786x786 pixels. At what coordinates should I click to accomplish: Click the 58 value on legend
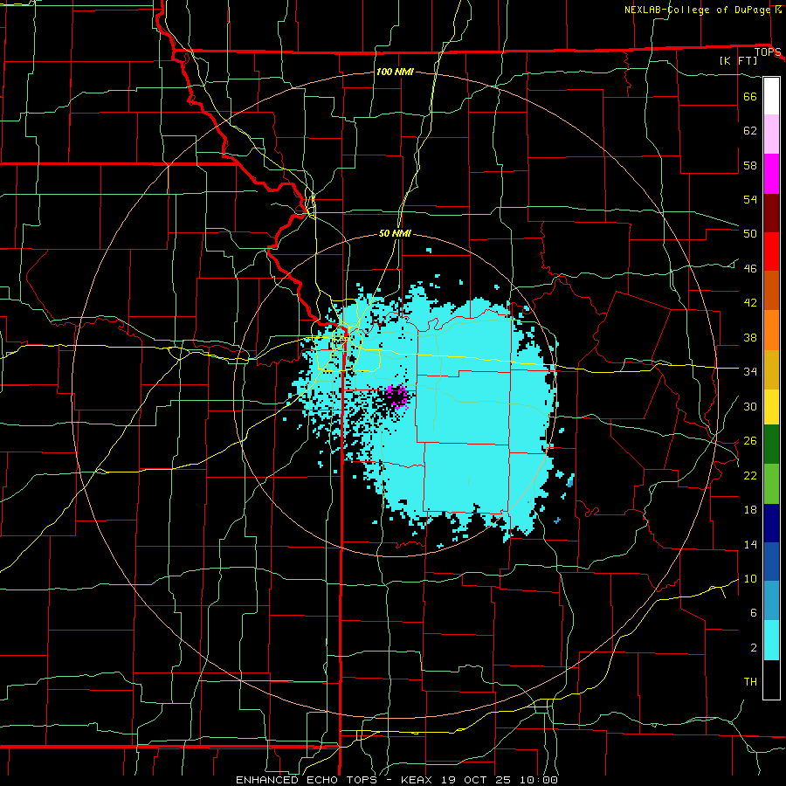click(750, 165)
